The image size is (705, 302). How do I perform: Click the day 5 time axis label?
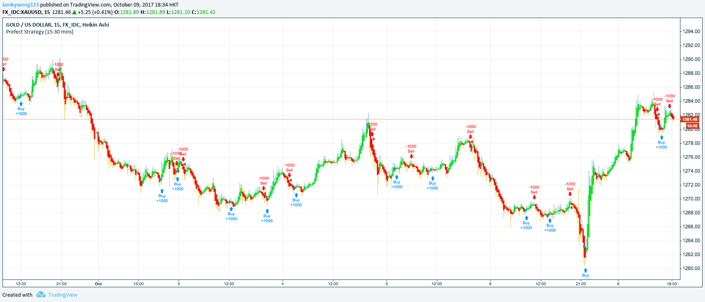click(387, 284)
